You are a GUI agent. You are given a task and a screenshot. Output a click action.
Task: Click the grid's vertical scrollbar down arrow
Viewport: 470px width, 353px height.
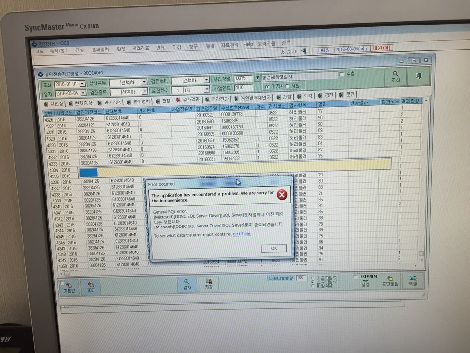coord(422,260)
